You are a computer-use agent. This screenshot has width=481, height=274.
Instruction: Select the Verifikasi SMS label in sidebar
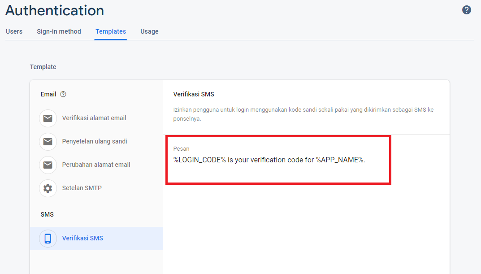tap(82, 238)
